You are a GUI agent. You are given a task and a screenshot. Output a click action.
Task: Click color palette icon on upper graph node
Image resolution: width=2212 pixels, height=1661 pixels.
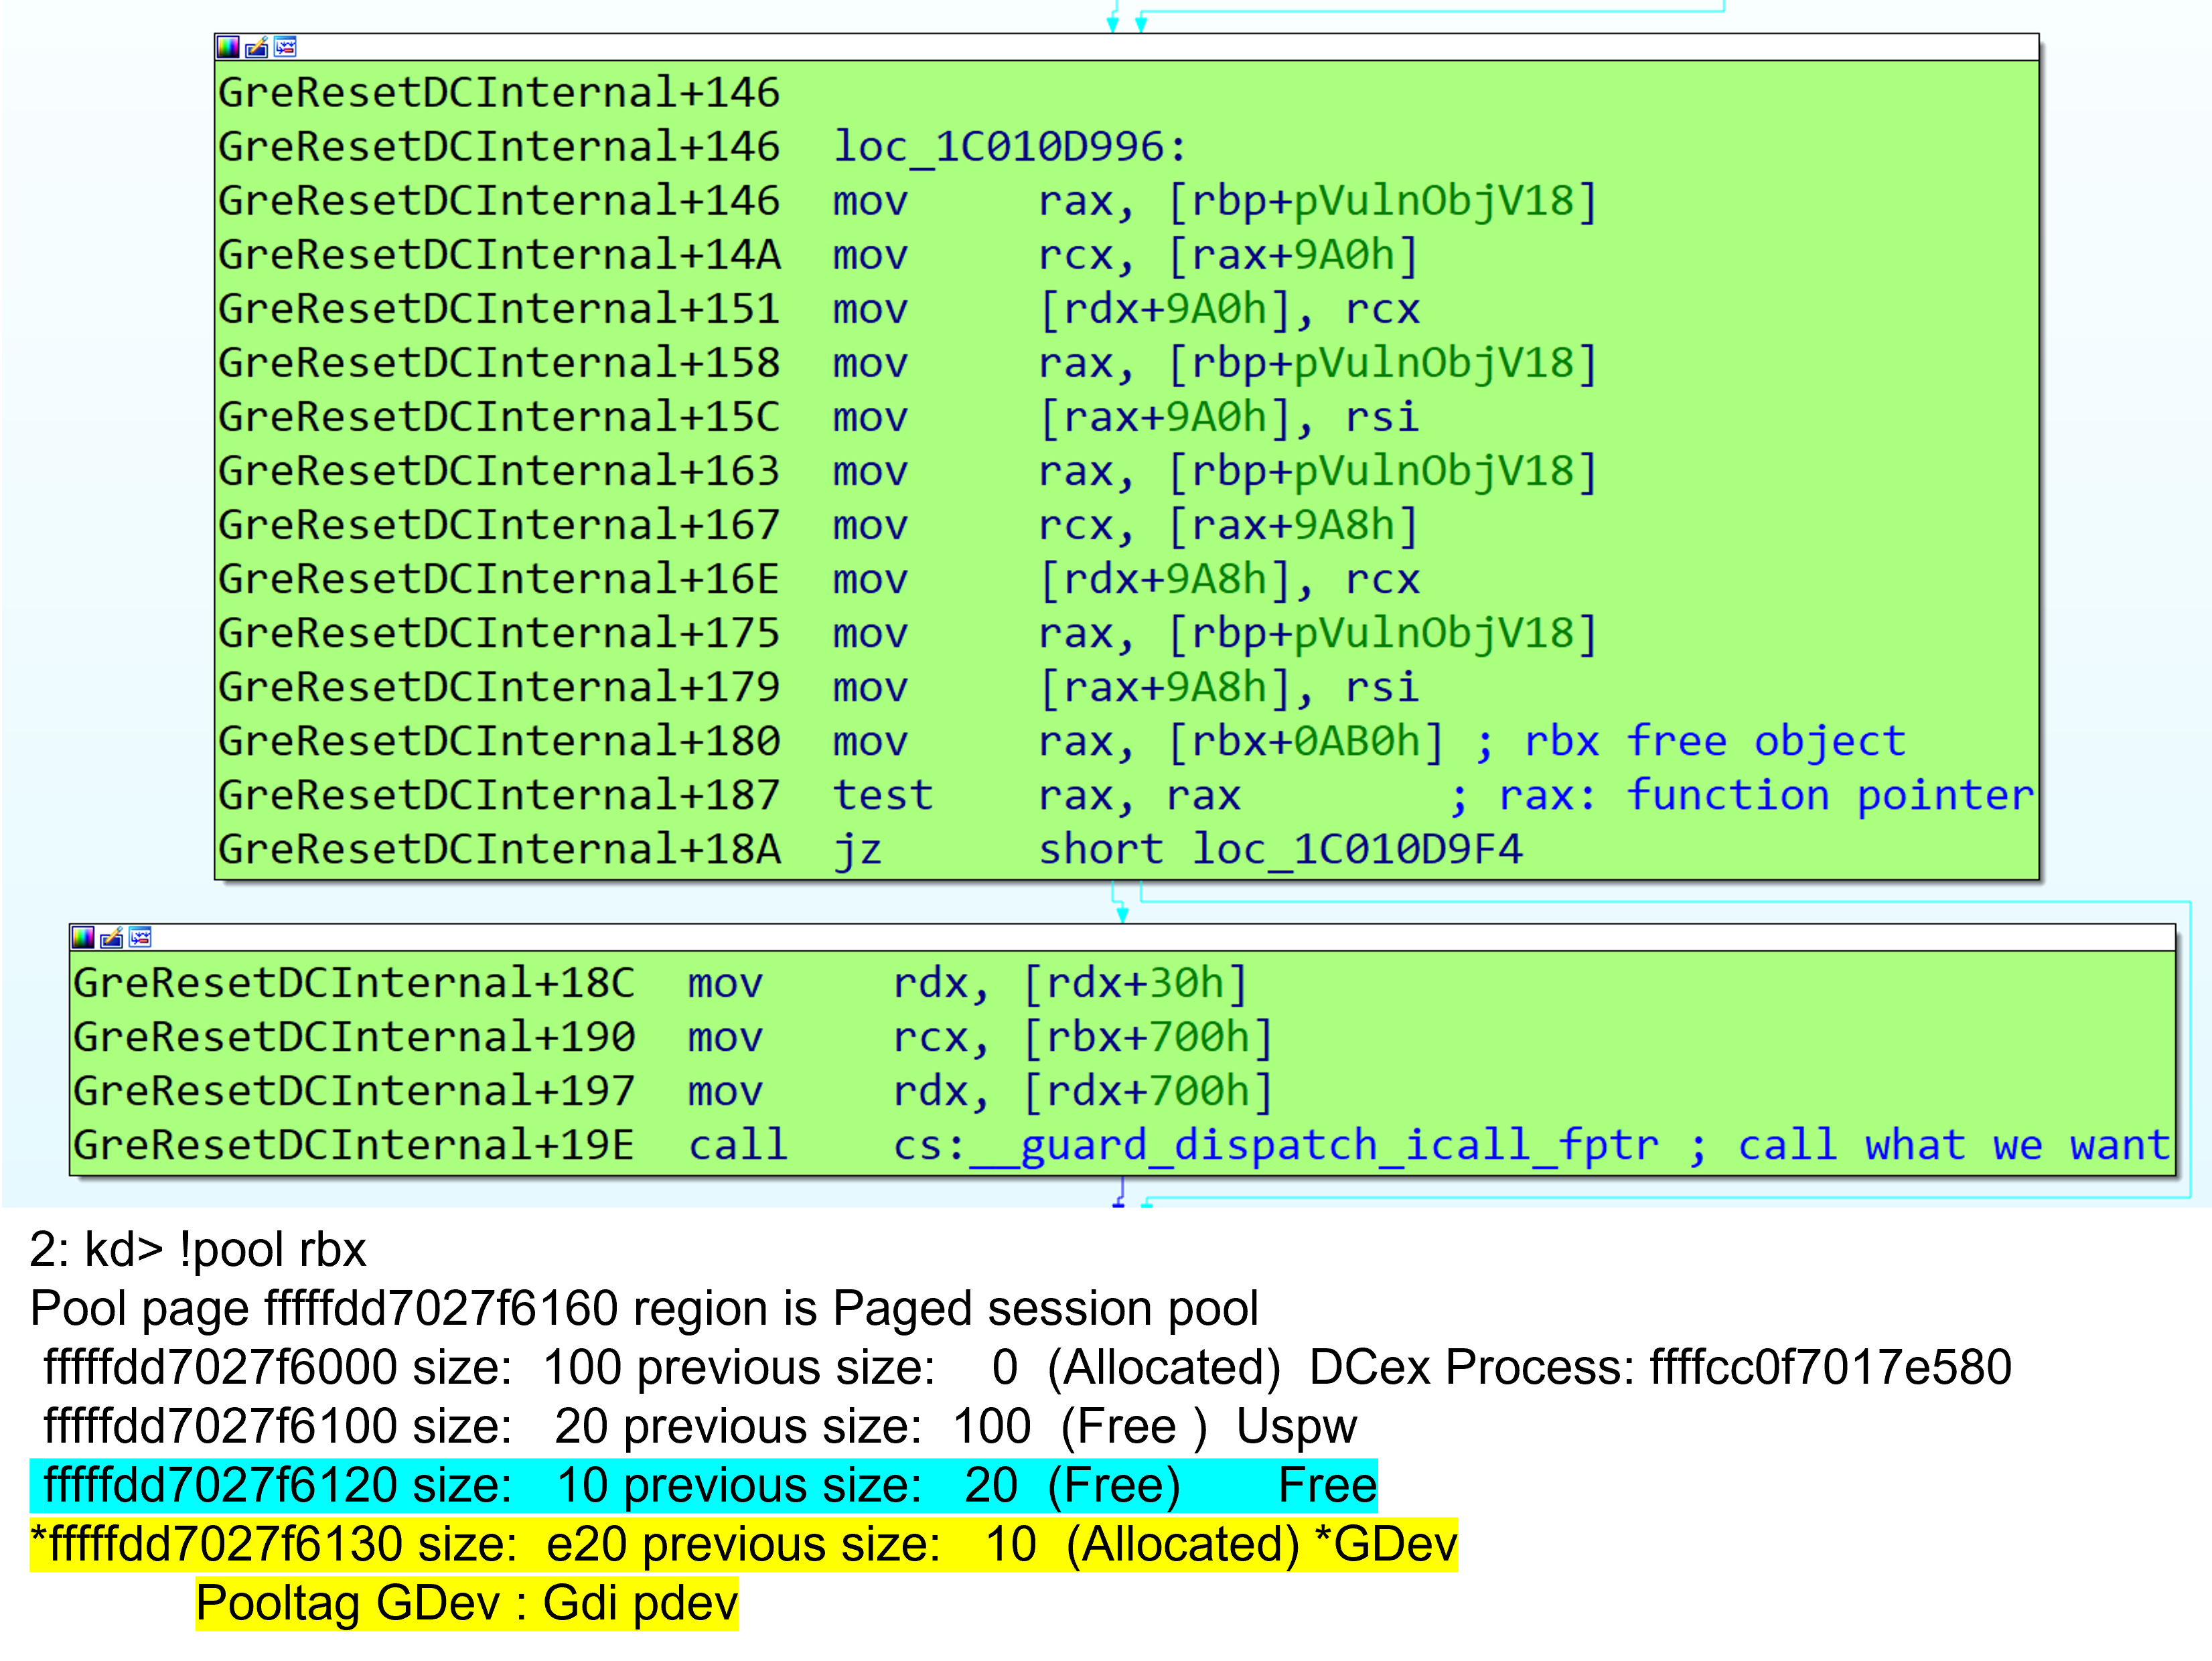click(x=228, y=47)
